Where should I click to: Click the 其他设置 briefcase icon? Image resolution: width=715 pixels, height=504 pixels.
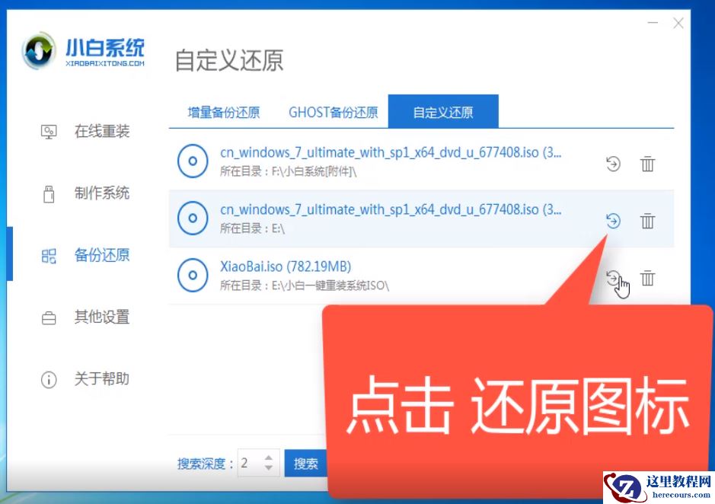[48, 317]
